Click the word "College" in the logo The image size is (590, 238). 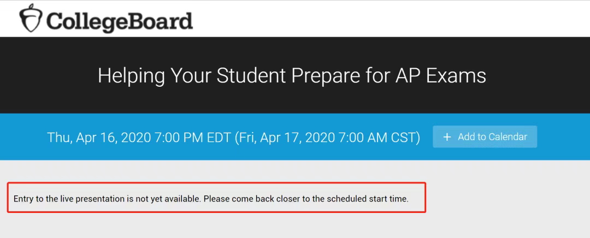click(84, 21)
